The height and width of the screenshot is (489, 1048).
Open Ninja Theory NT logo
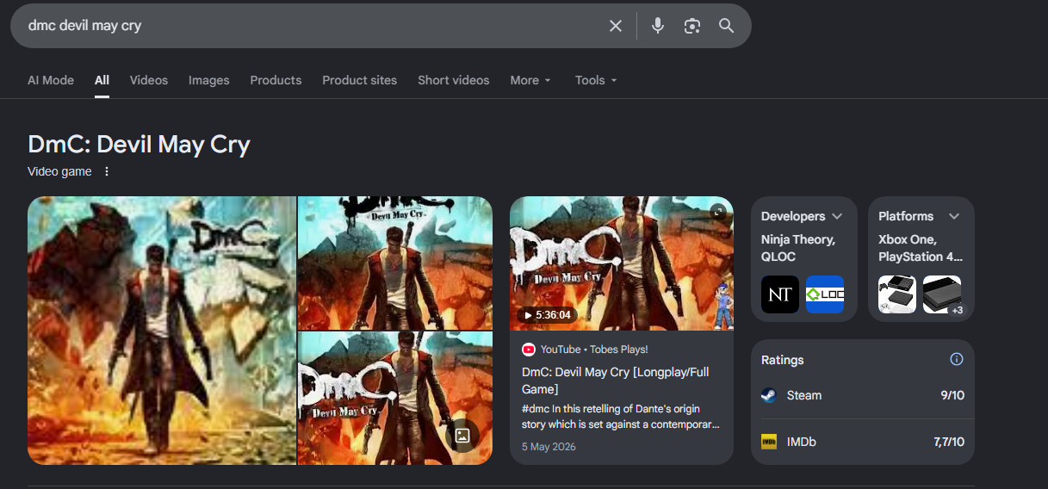[780, 294]
